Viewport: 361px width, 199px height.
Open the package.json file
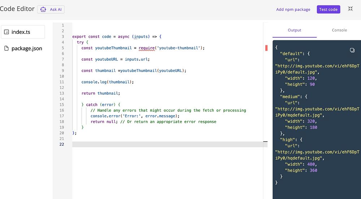tap(23, 49)
